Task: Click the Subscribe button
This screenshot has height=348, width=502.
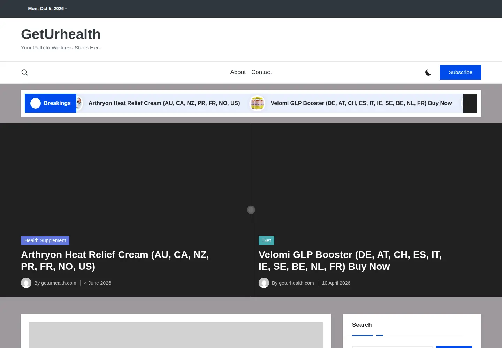Action: click(460, 72)
